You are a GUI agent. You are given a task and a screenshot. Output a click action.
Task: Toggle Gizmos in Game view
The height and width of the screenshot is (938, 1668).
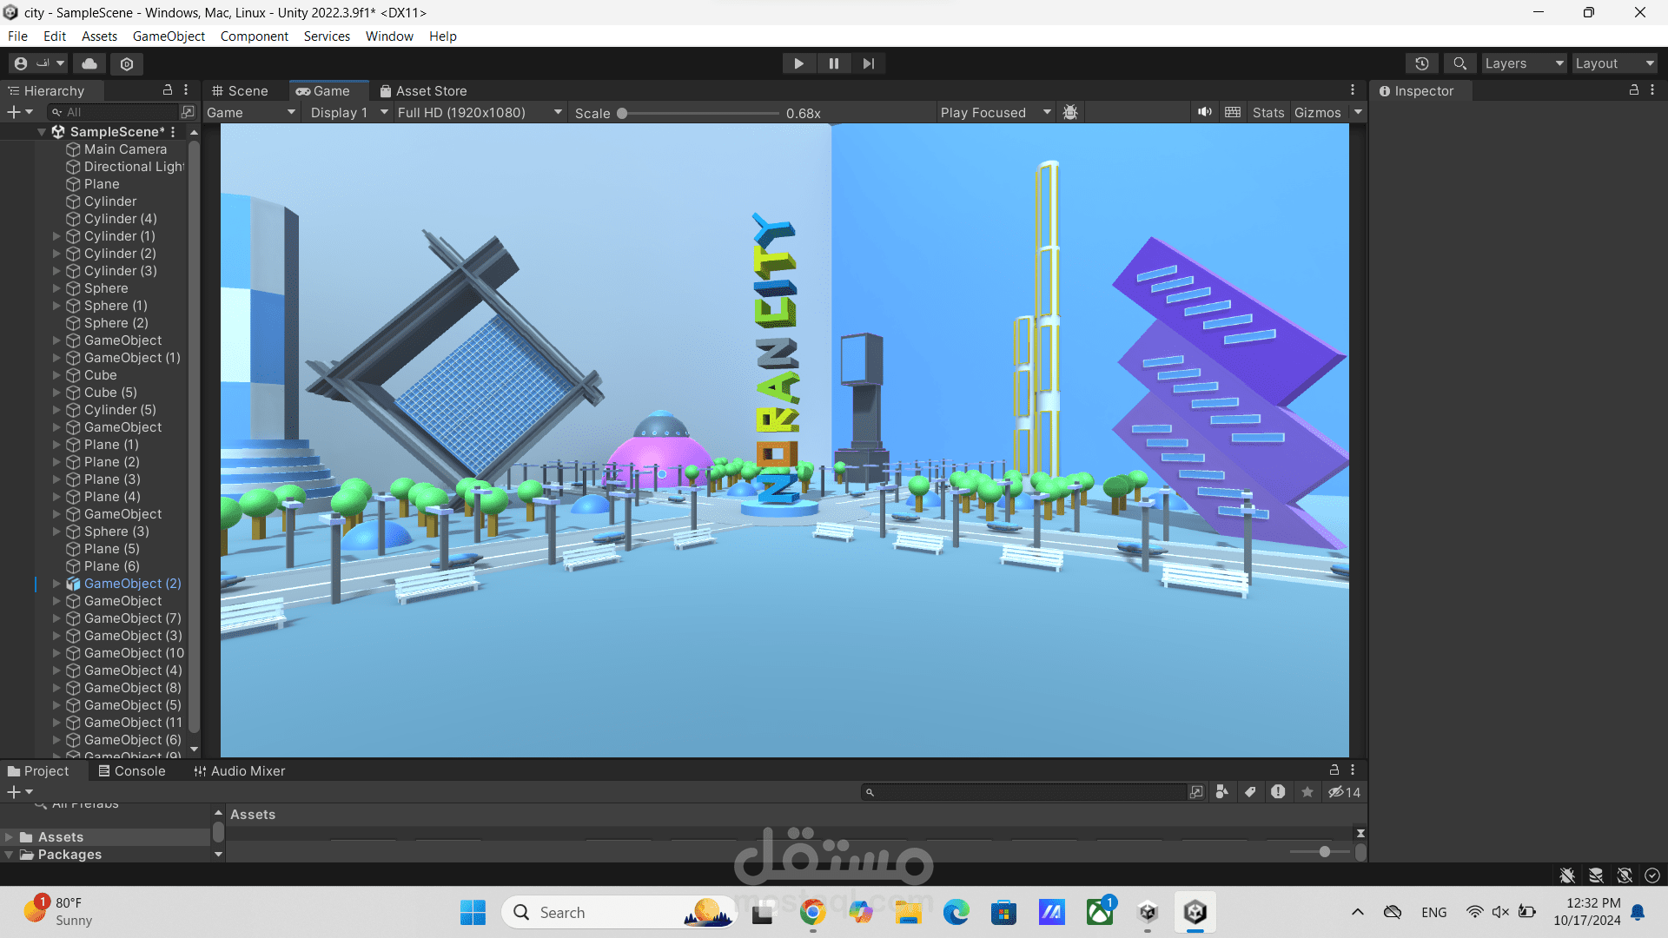click(1317, 113)
